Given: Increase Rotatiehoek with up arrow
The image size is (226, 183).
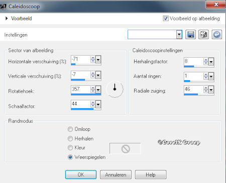Looking at the screenshot, I should (x=93, y=88).
